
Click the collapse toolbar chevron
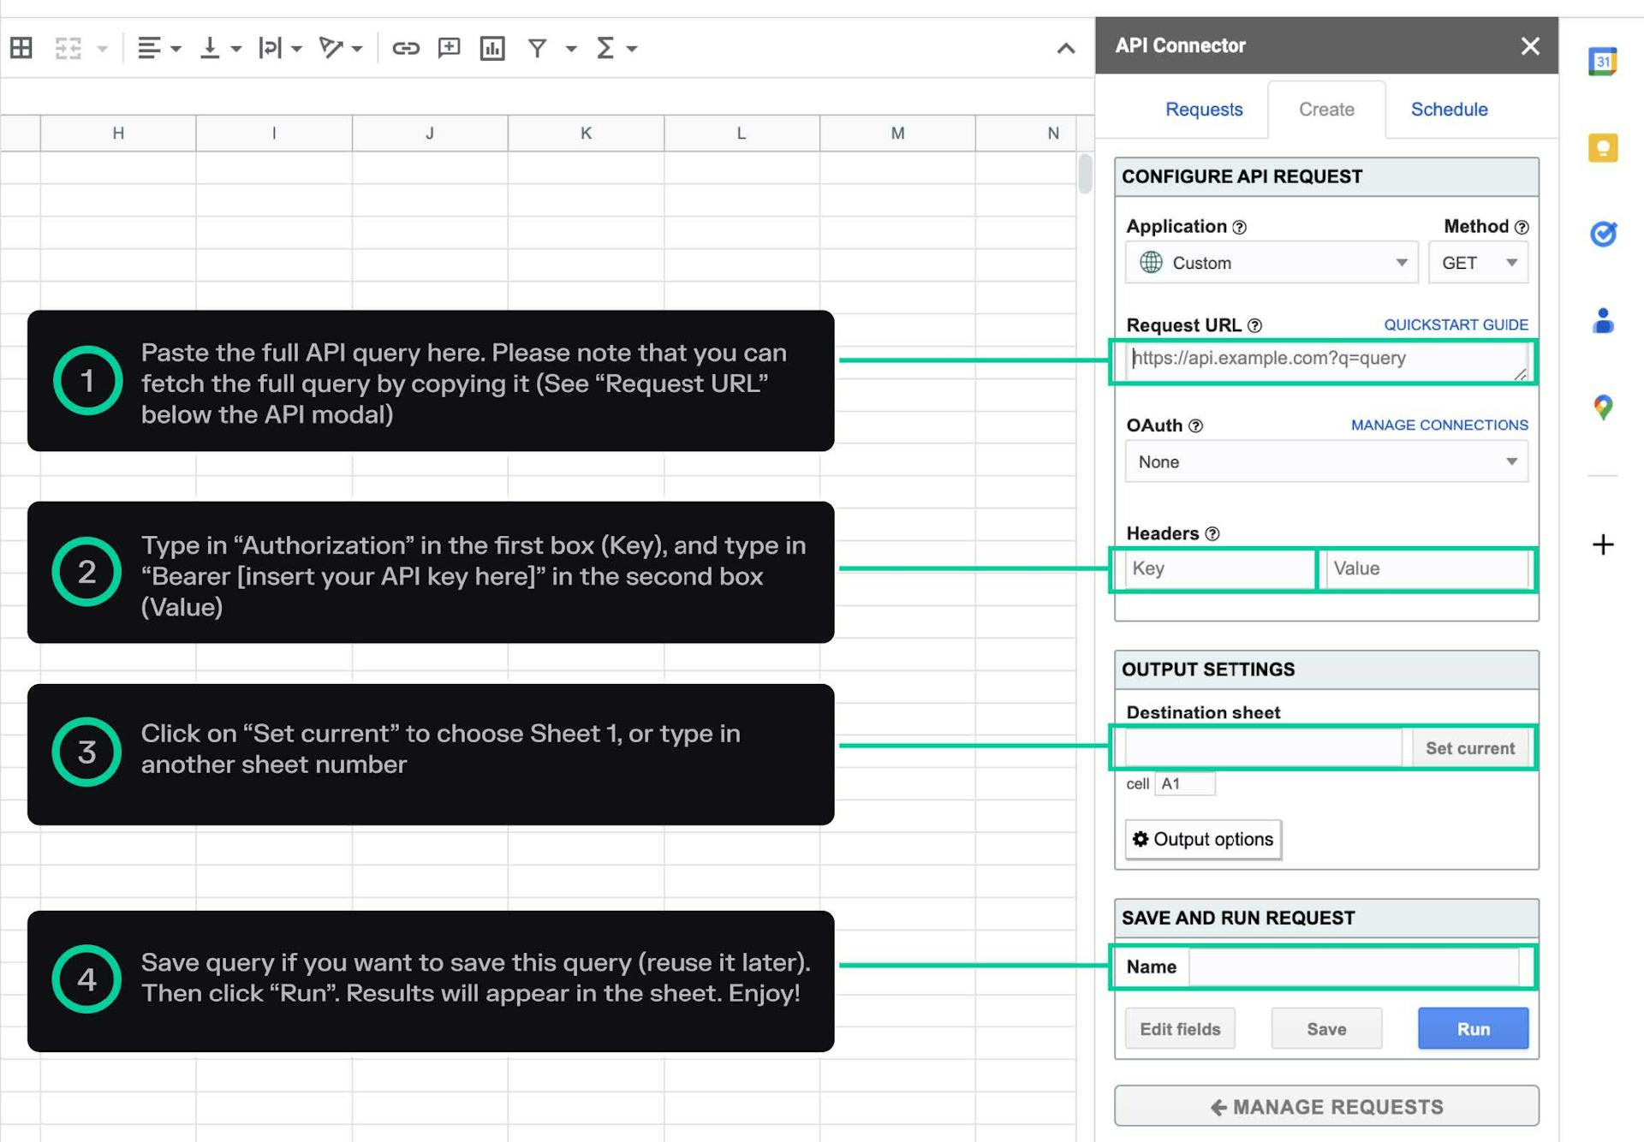pyautogui.click(x=1063, y=47)
